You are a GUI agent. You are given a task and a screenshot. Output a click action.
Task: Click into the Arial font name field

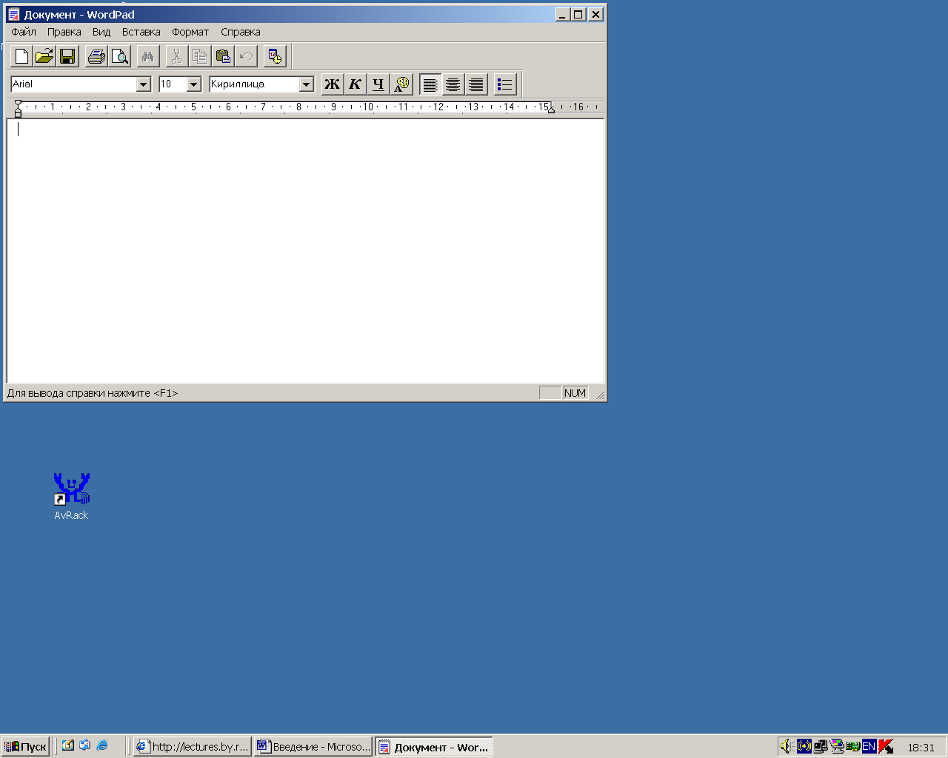click(x=74, y=84)
